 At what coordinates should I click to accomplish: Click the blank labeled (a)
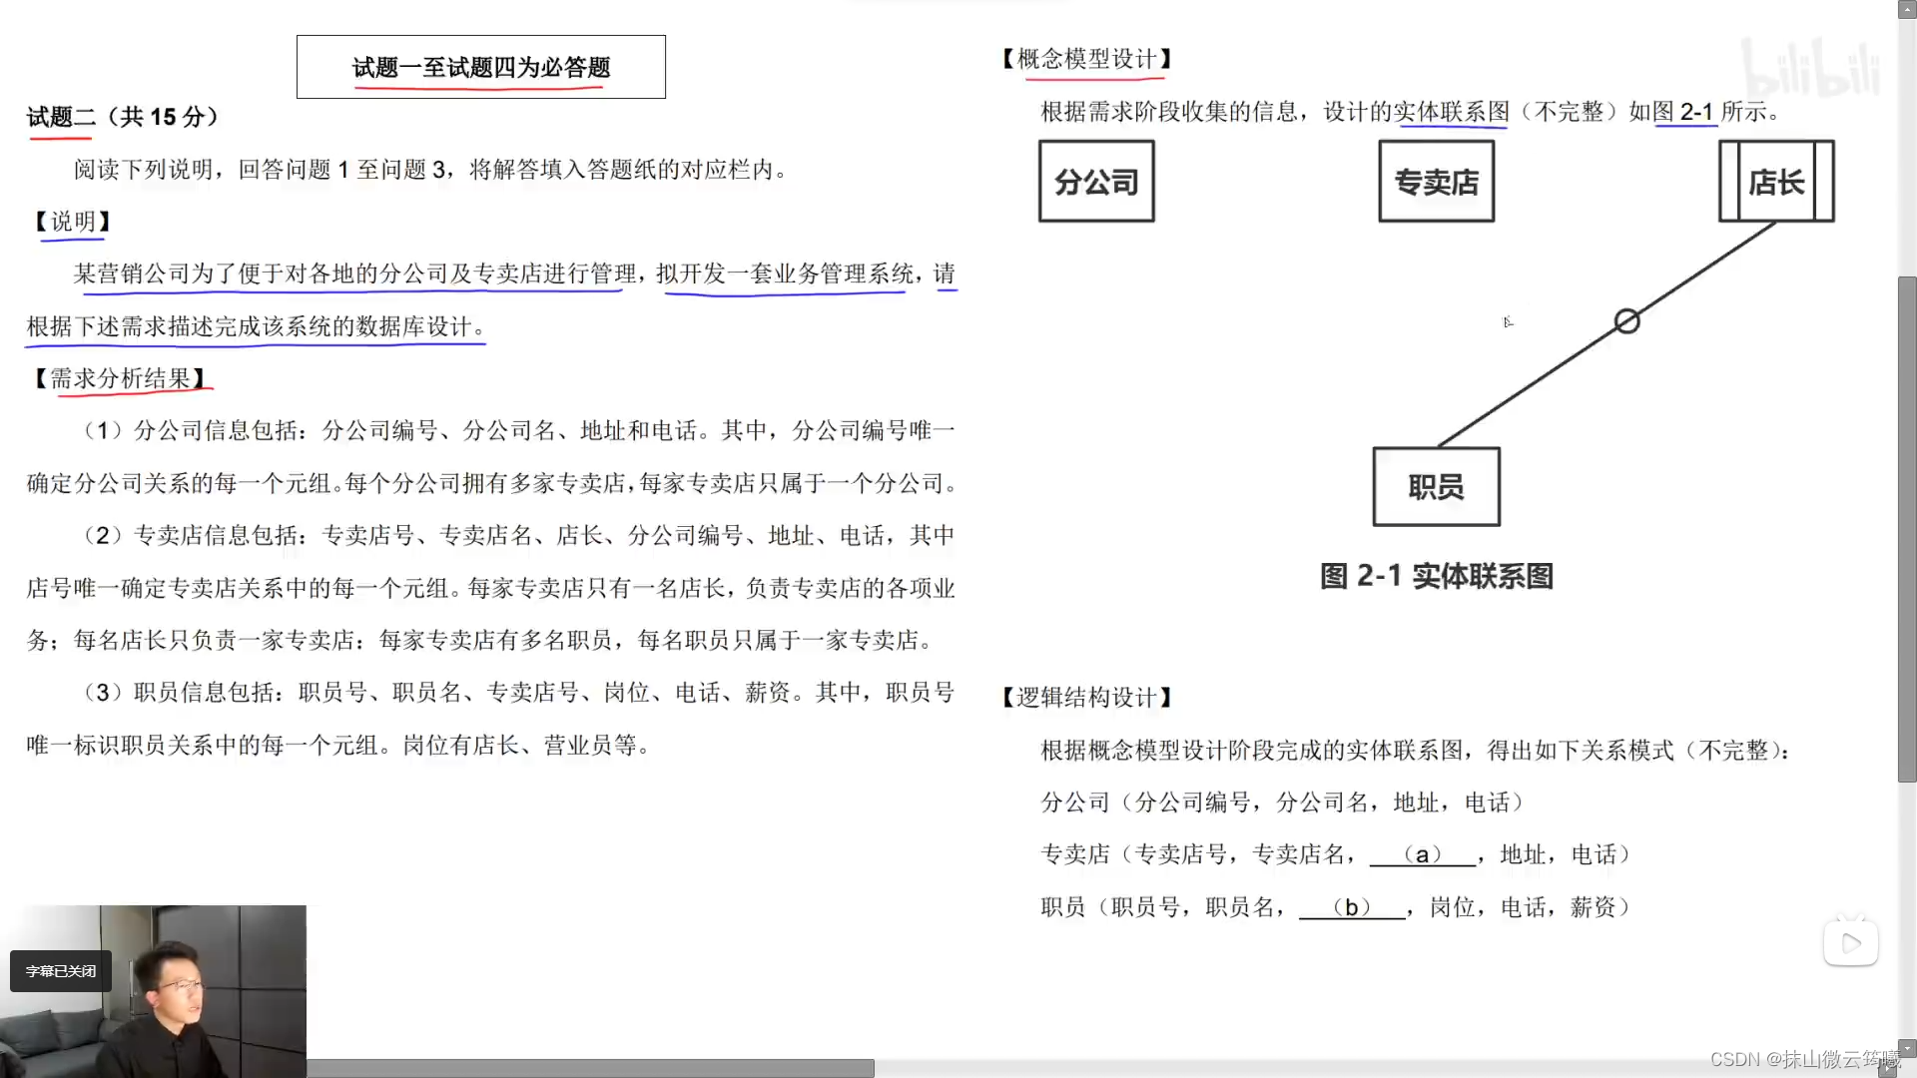[1422, 854]
